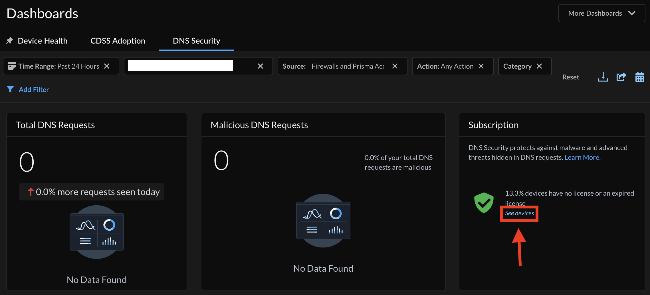Image resolution: width=650 pixels, height=295 pixels.
Task: Click the Learn More link about DNS Security
Action: coord(582,157)
